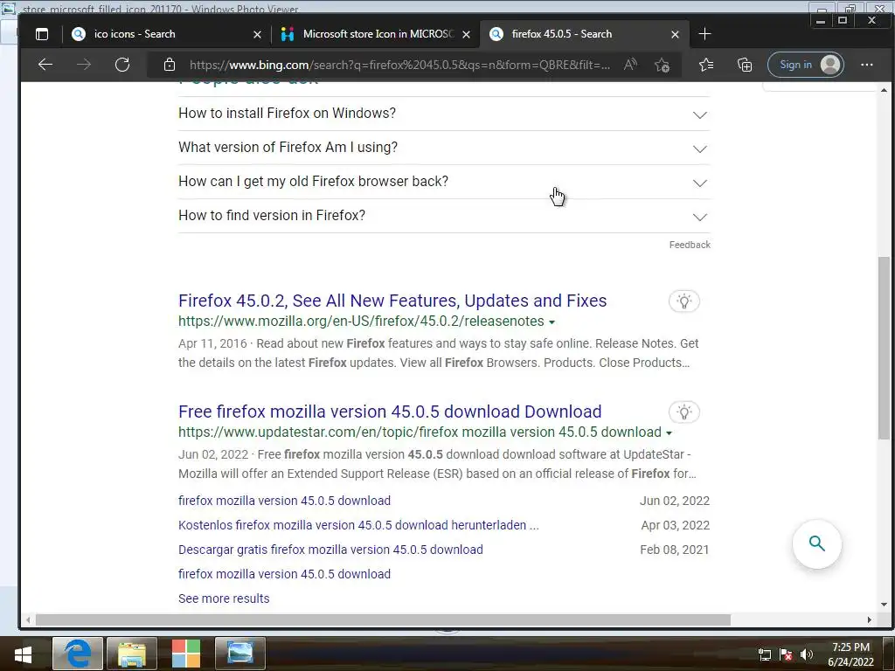This screenshot has width=895, height=671.
Task: Click the forward navigation arrow
Action: point(84,65)
